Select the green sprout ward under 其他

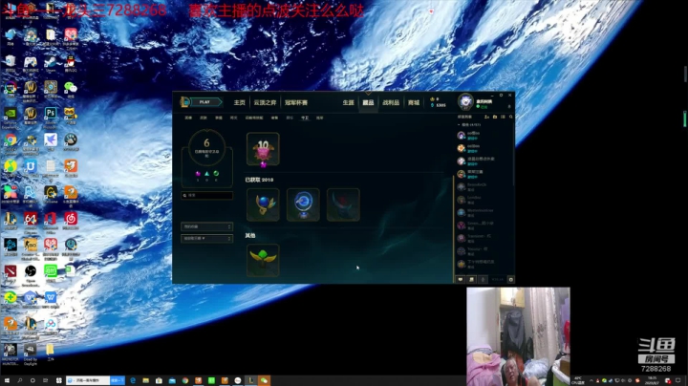tap(263, 260)
